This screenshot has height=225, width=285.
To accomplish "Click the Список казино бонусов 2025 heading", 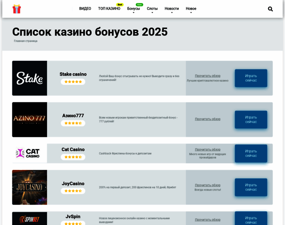I will coord(90,32).
